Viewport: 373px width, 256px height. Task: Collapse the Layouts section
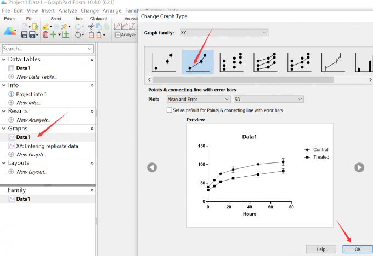tap(4, 163)
